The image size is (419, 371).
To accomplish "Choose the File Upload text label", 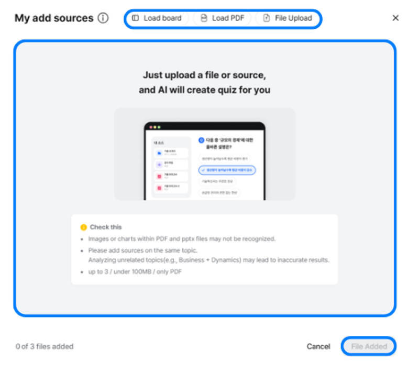I will [293, 18].
